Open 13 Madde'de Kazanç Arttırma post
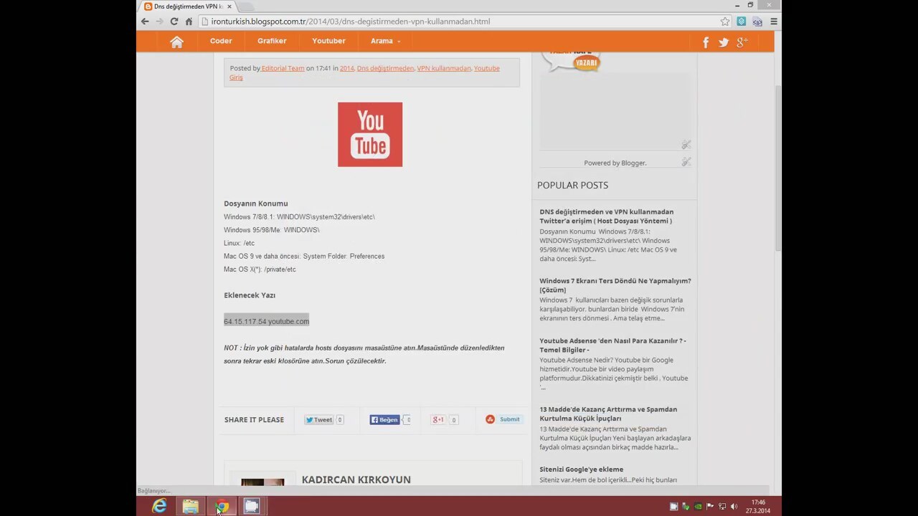The height and width of the screenshot is (516, 918). [x=608, y=414]
